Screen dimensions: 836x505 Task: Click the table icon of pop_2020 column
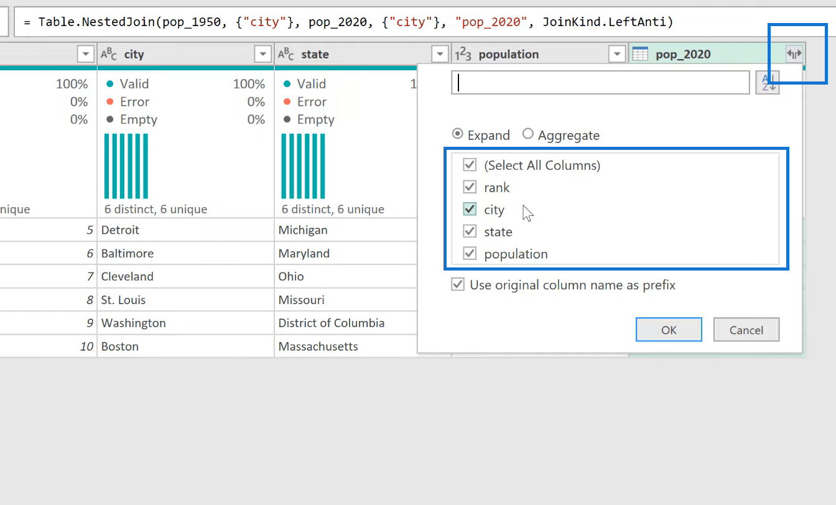click(640, 55)
